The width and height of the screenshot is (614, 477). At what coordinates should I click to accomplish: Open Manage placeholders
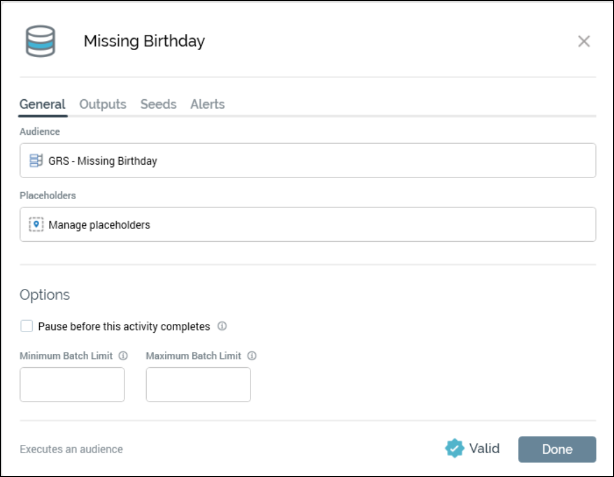pos(99,225)
